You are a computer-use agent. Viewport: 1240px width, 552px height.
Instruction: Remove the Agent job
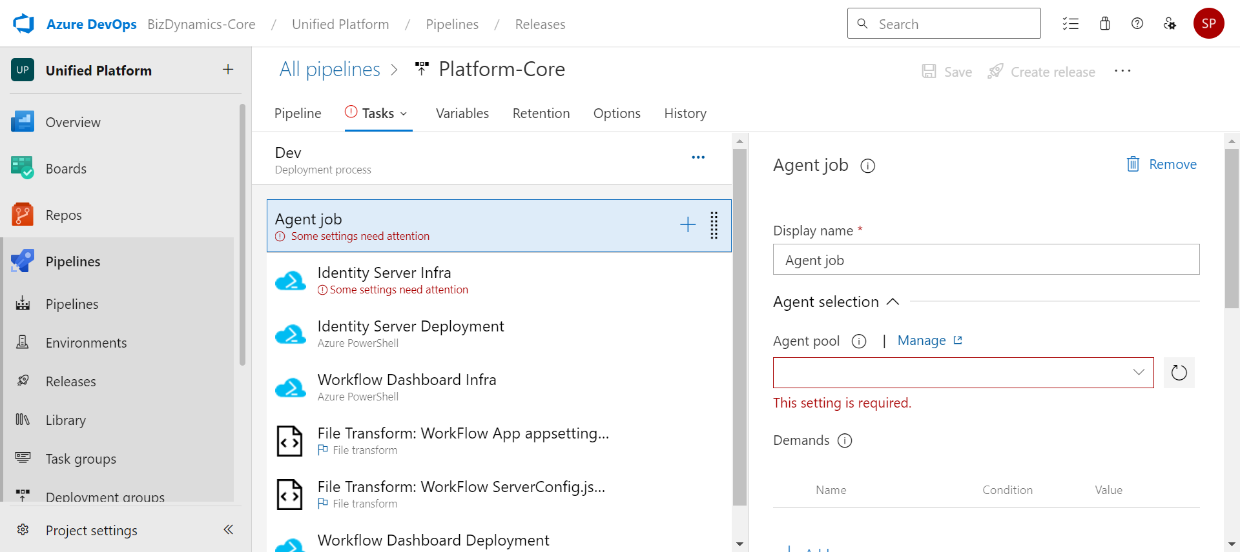tap(1161, 164)
